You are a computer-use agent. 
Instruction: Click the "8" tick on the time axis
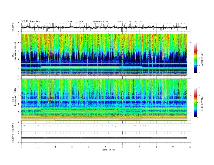pyautogui.click(x=156, y=147)
